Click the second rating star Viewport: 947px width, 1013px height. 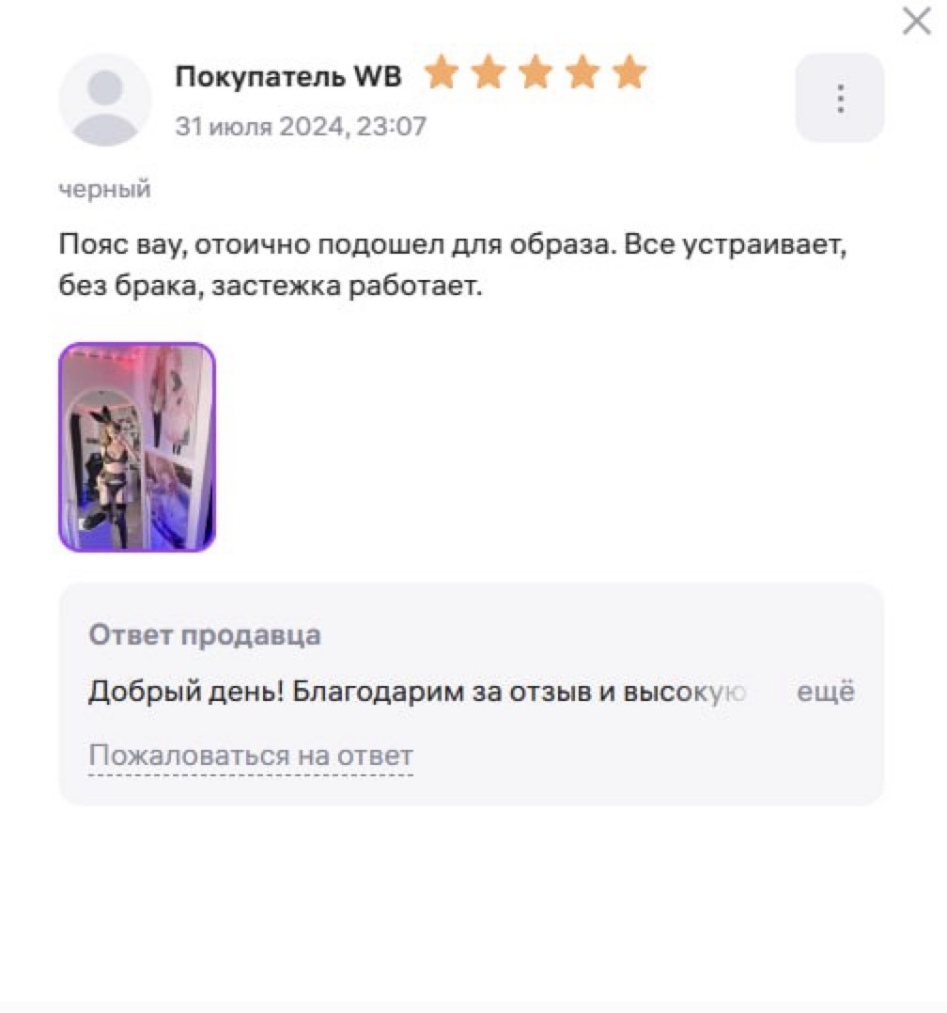(489, 71)
